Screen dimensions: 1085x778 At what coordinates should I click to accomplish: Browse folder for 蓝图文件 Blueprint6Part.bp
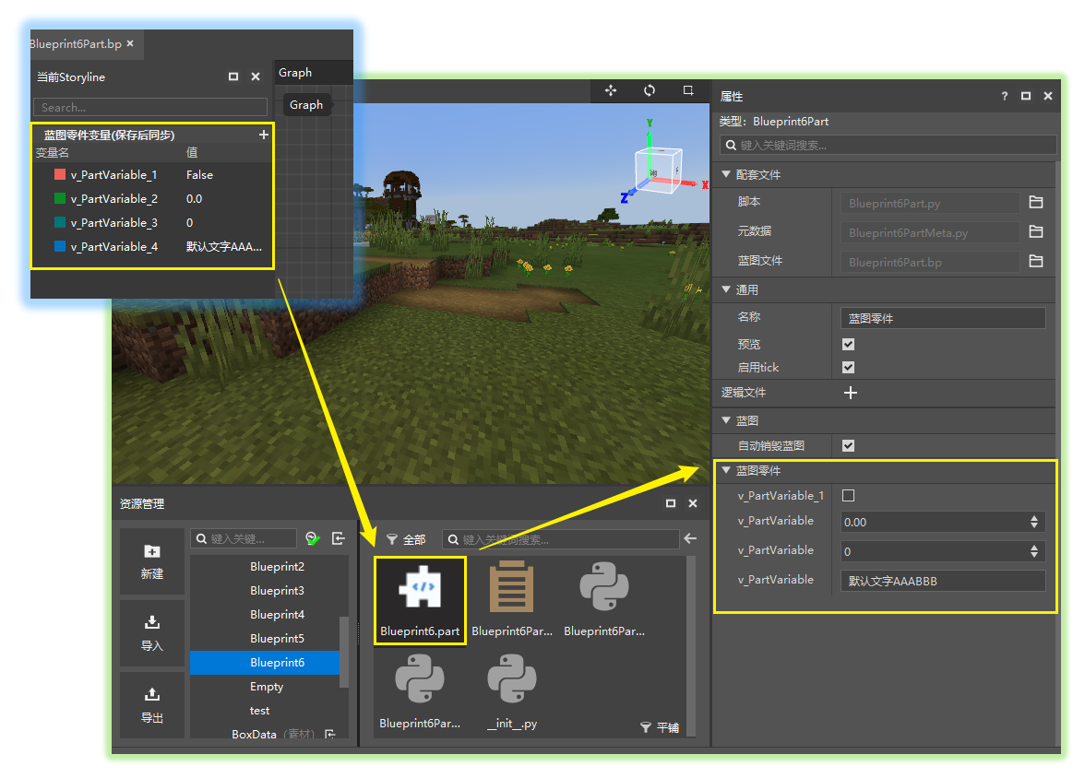click(1036, 262)
